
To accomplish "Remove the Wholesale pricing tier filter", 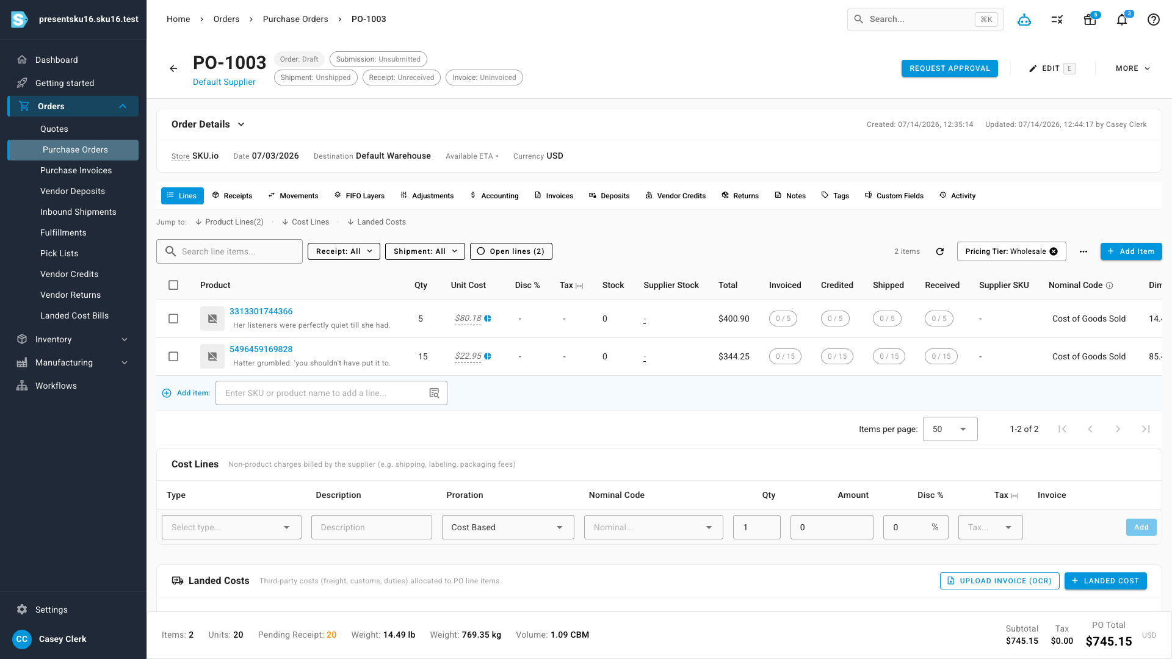I will (1054, 251).
